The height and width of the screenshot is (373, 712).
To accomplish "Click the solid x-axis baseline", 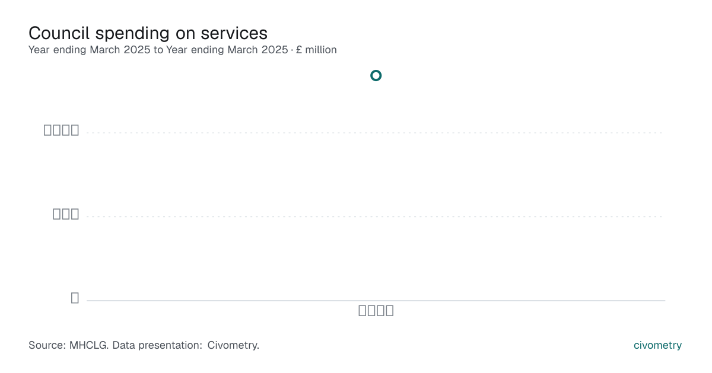I will (376, 300).
